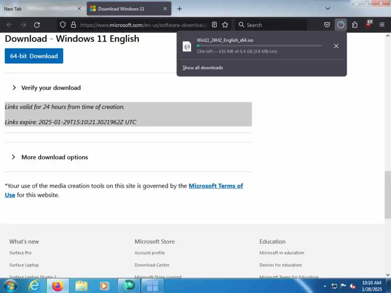Click the address bar URL field

pos(142,25)
